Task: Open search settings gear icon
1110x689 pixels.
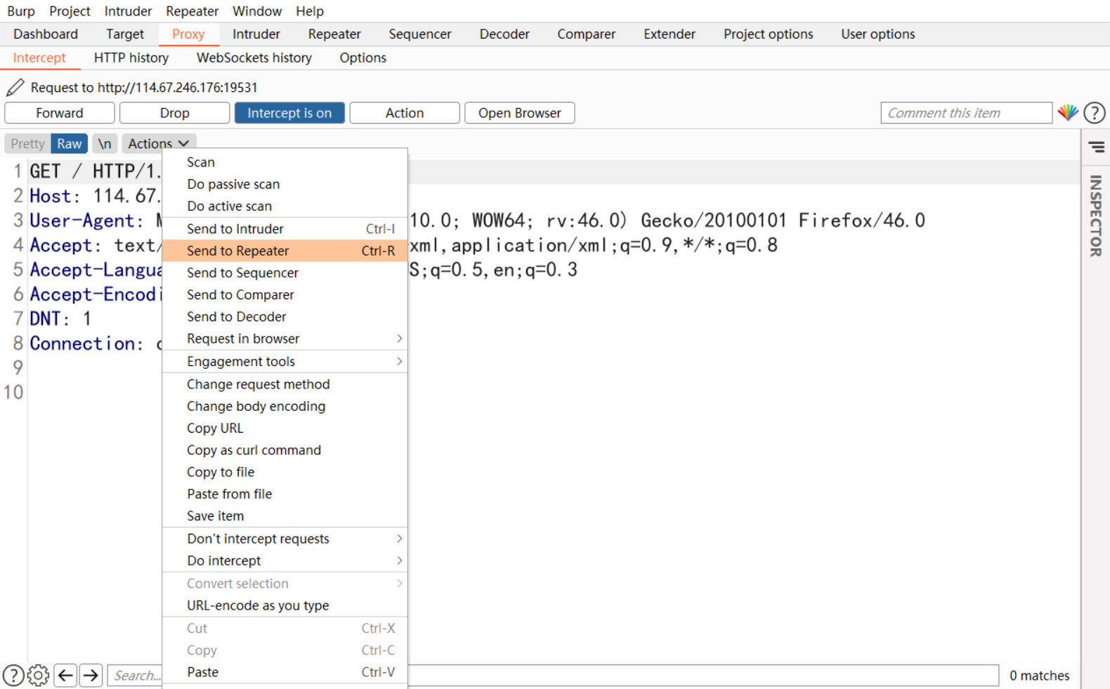Action: (x=38, y=675)
